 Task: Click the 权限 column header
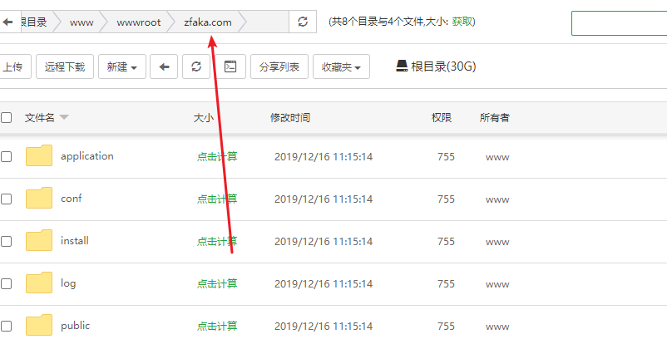coord(442,118)
